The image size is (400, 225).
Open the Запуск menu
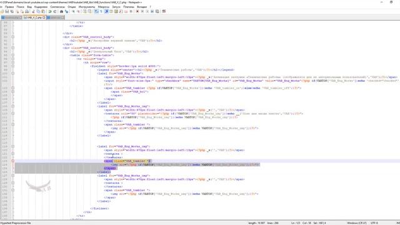[116, 7]
